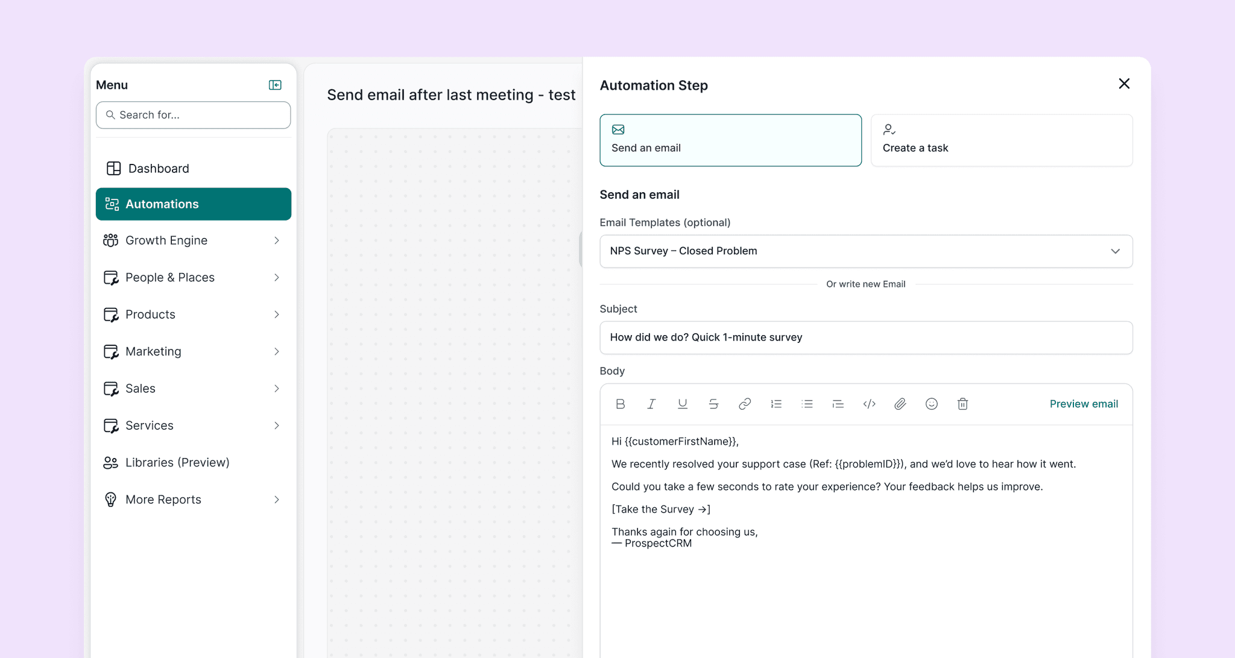Click the Subject input field
The image size is (1235, 658).
click(866, 337)
